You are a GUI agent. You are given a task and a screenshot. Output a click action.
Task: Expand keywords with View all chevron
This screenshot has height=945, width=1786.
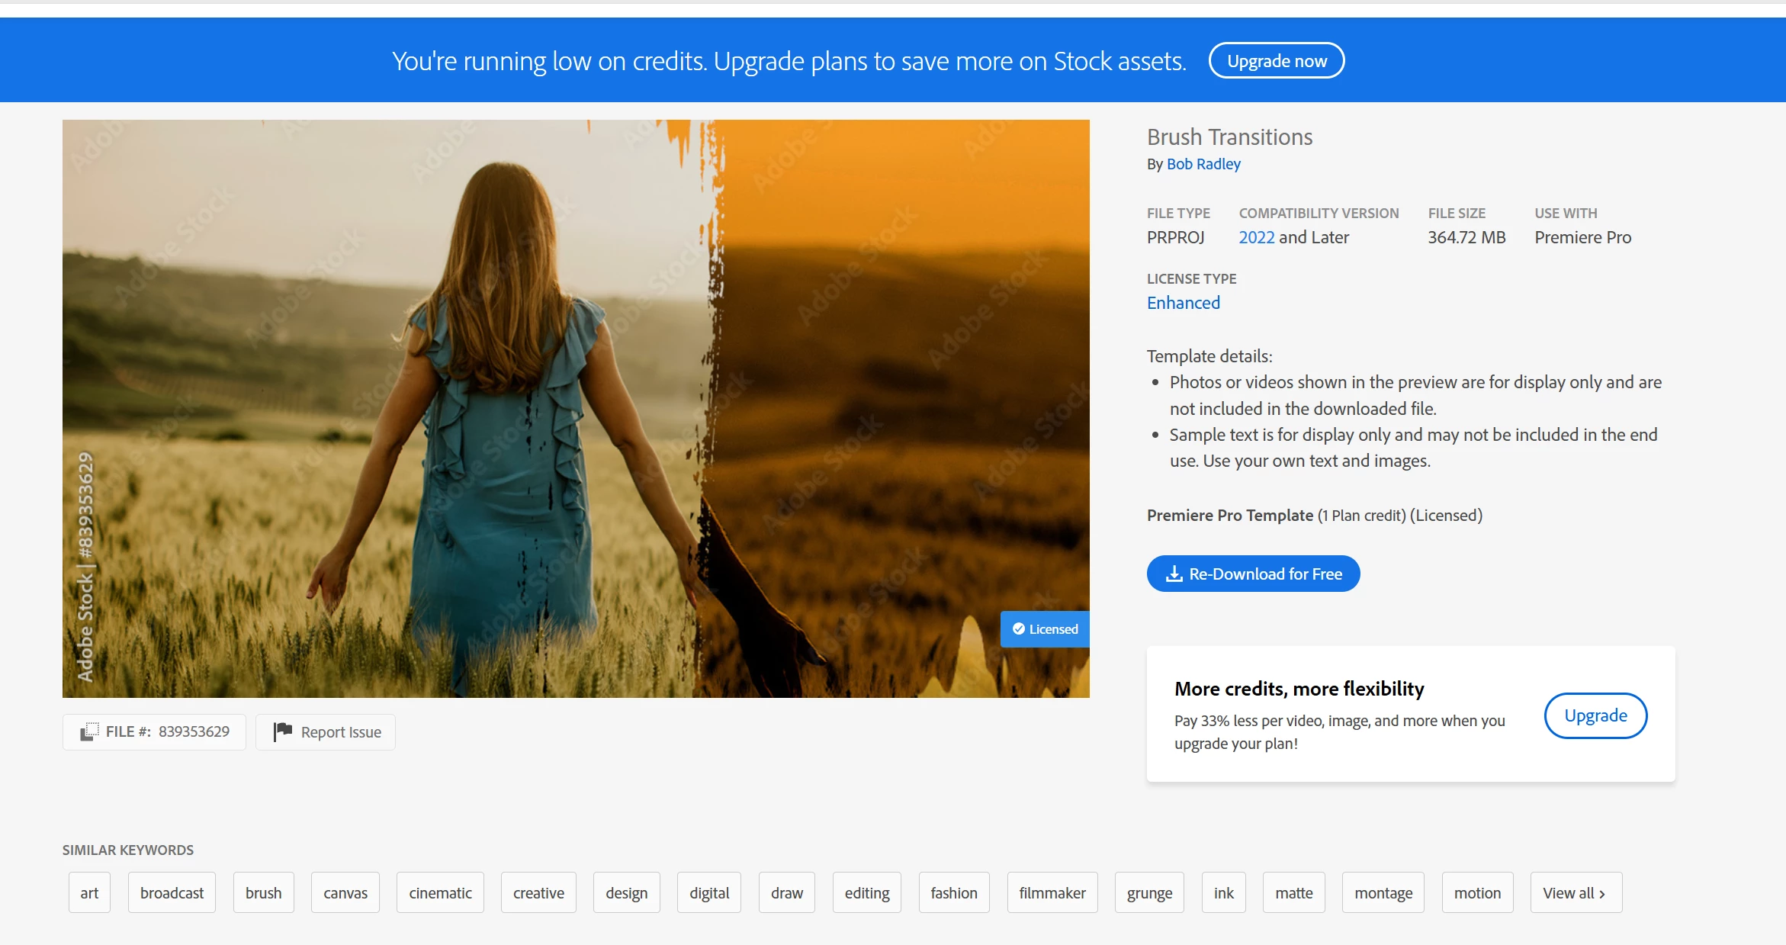coord(1575,893)
